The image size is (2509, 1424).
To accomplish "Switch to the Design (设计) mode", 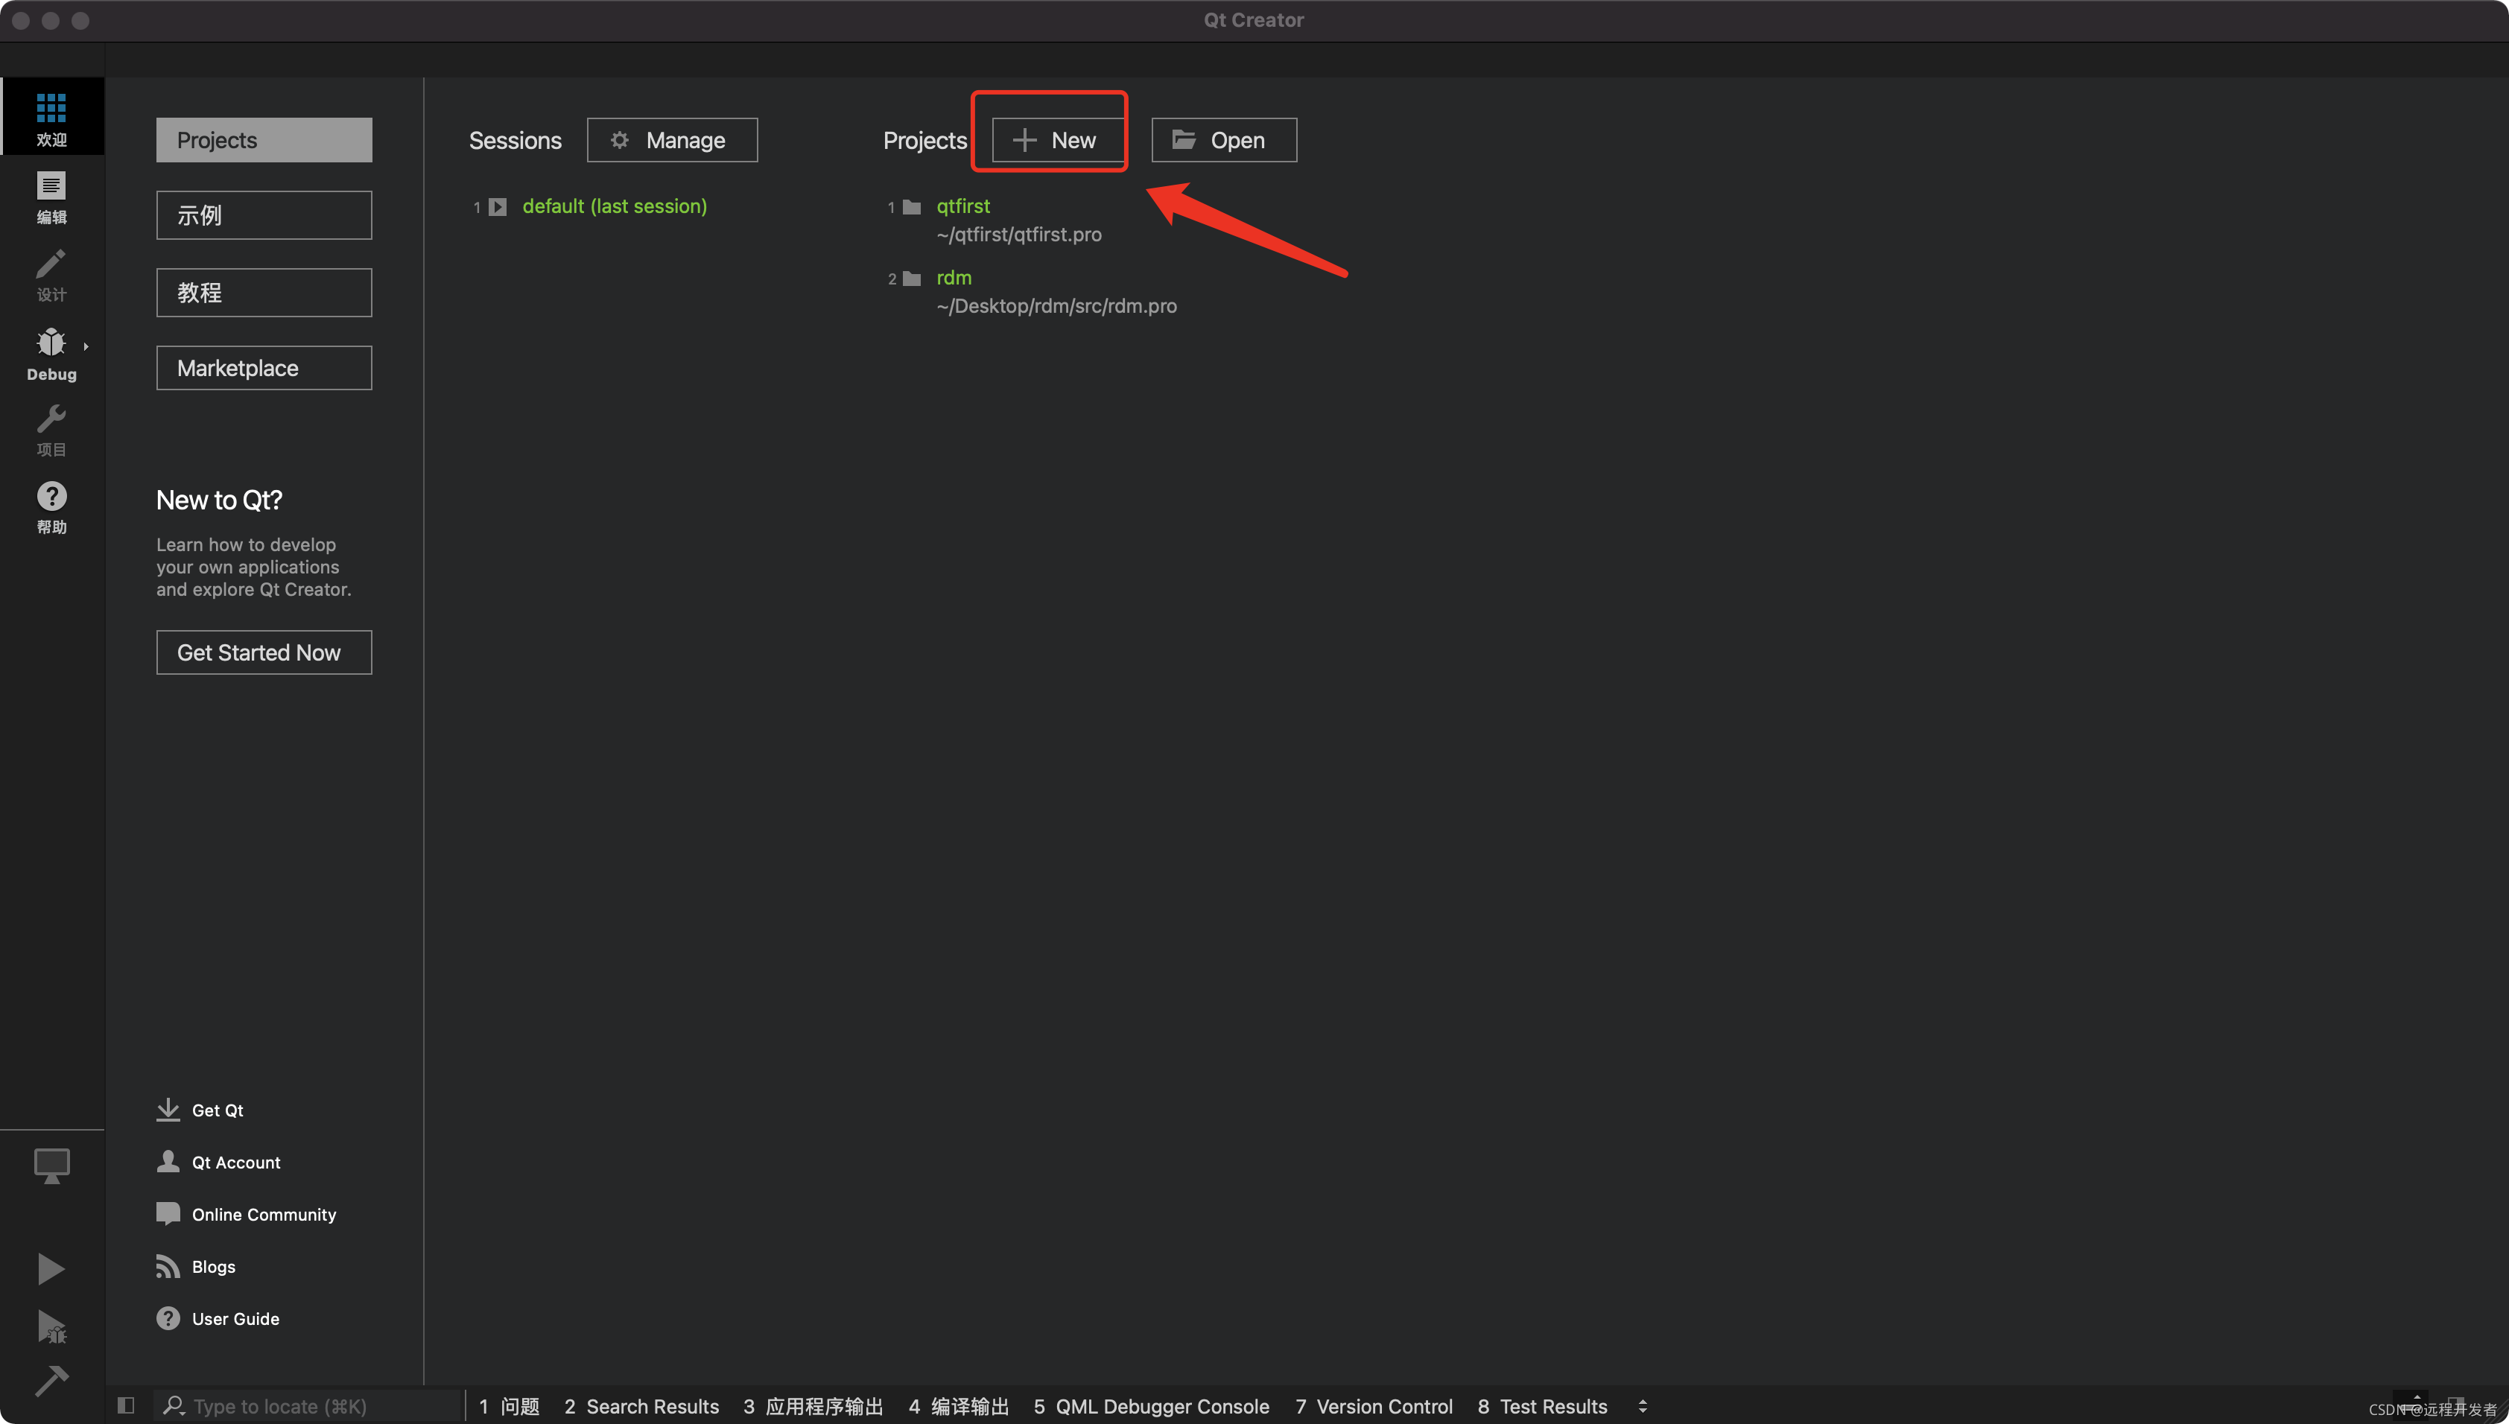I will point(51,275).
